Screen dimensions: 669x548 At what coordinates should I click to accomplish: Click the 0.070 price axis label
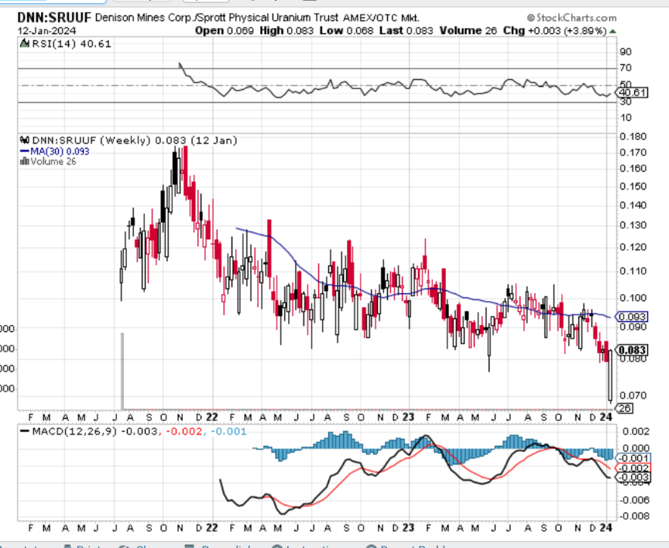click(633, 396)
